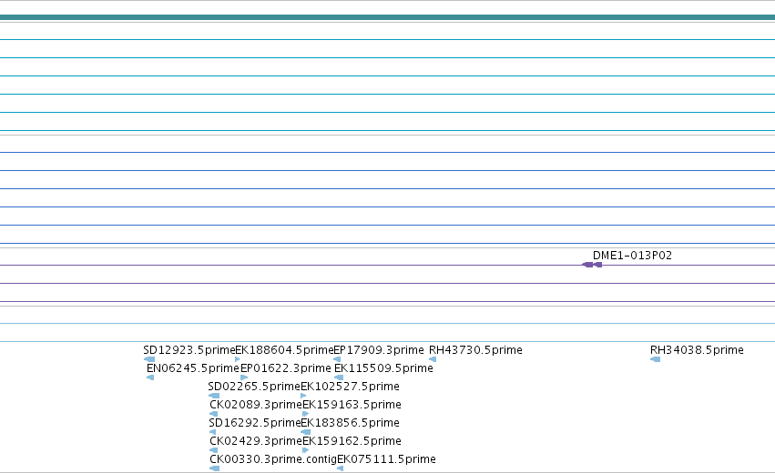Select the arrow glyph under EK159163.5prime
775x473 pixels.
click(x=305, y=414)
